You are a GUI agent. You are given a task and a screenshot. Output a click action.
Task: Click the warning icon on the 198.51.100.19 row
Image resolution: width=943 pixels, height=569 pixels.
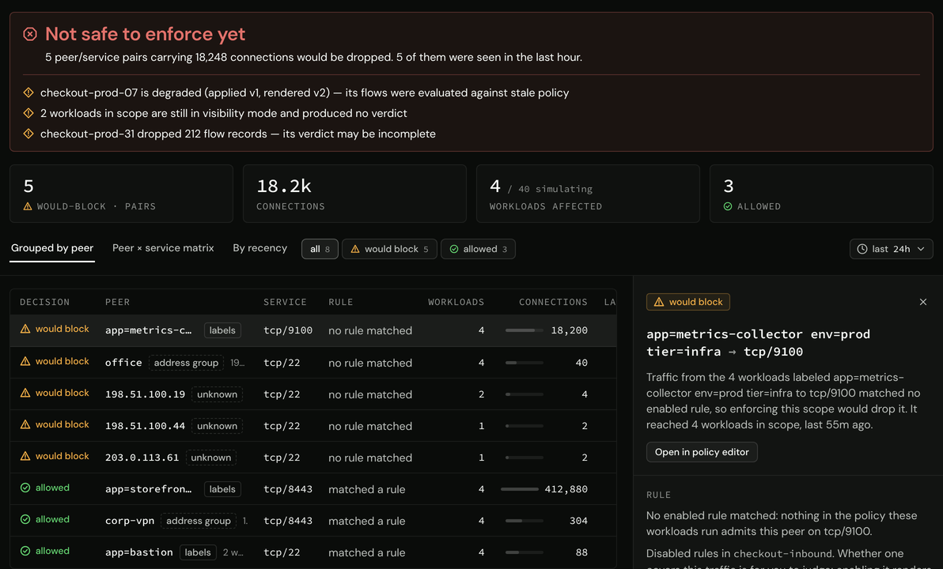25,393
